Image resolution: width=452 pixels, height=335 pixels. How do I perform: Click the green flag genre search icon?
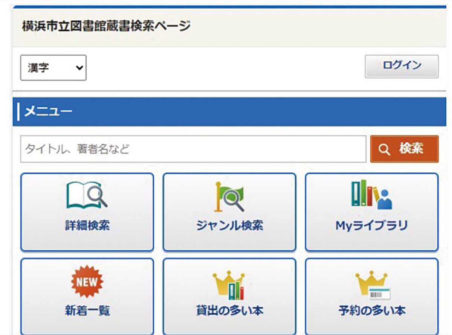(x=229, y=196)
